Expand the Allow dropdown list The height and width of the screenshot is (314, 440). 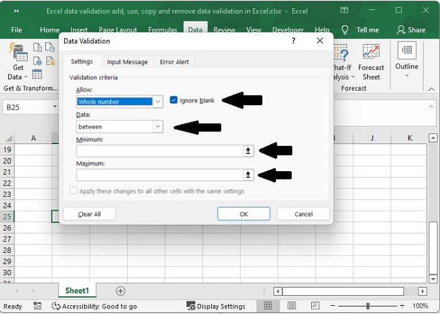(158, 101)
